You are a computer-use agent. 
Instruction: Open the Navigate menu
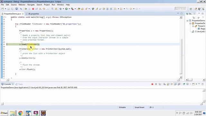[31, 5]
